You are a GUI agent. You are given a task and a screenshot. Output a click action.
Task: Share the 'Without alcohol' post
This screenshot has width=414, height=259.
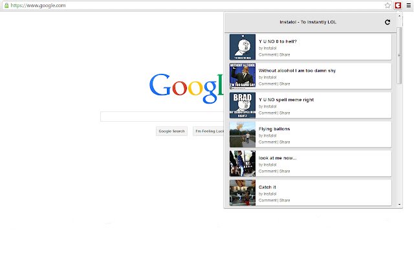285,84
